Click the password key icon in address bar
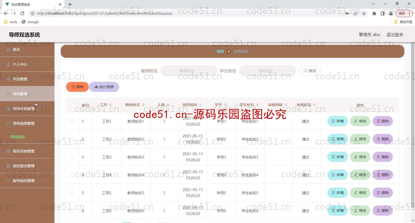This screenshot has height=223, width=415. pos(347,13)
